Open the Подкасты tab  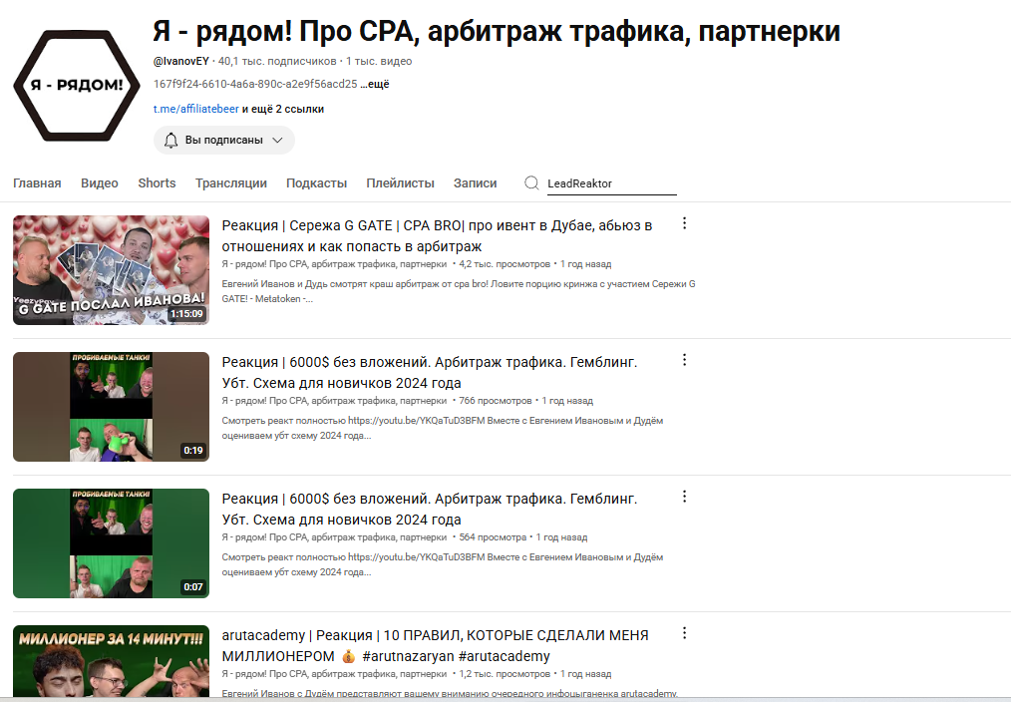317,183
